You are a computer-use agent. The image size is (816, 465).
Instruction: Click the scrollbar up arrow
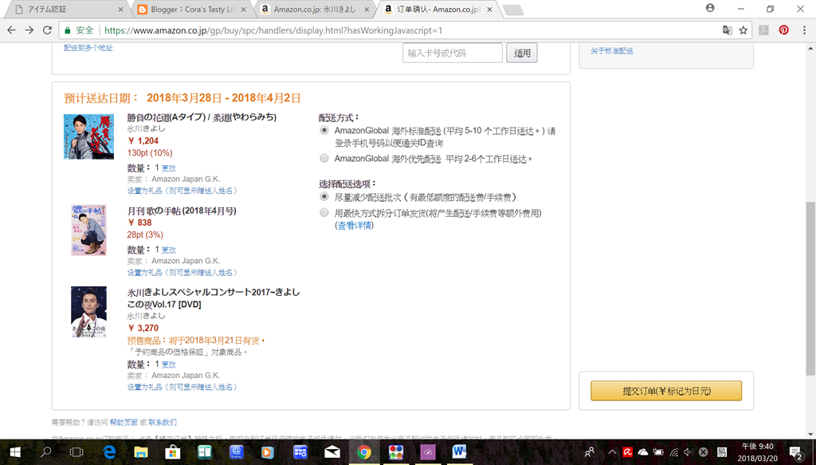coord(810,49)
